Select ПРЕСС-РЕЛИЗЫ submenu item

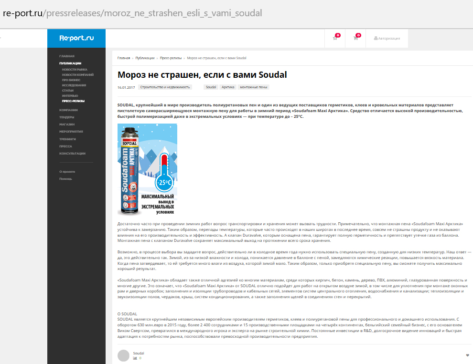[73, 101]
